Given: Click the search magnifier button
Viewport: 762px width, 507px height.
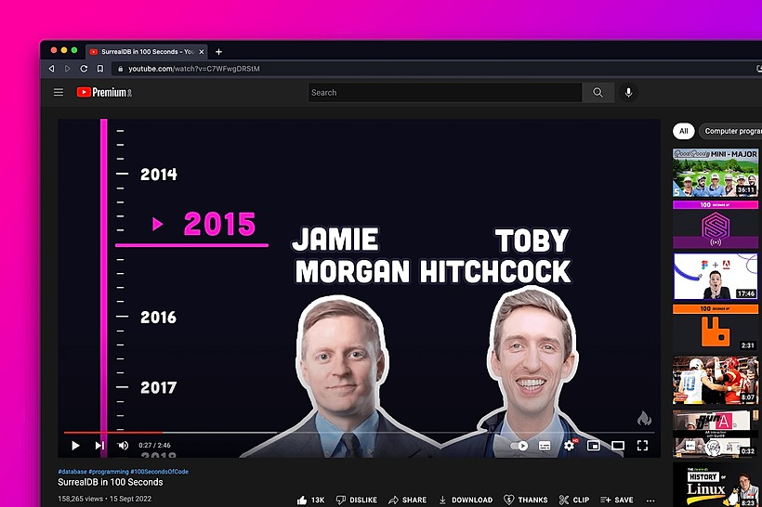Looking at the screenshot, I should (598, 92).
